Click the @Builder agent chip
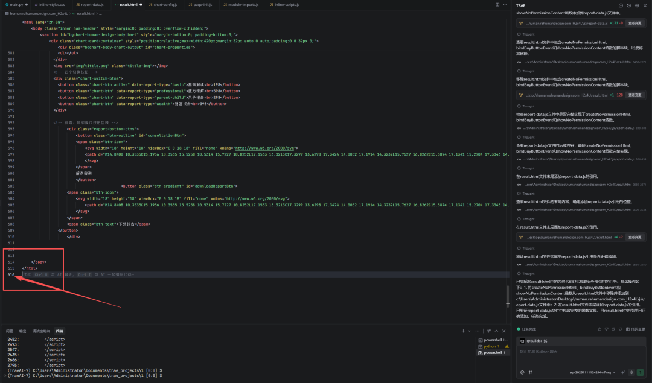The image size is (652, 383). (534, 341)
